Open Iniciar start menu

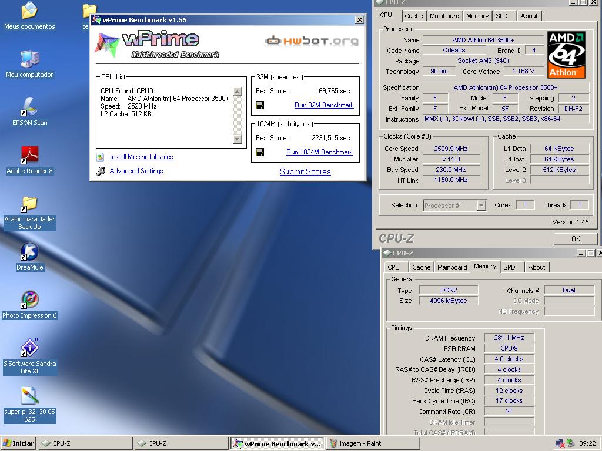pos(18,443)
